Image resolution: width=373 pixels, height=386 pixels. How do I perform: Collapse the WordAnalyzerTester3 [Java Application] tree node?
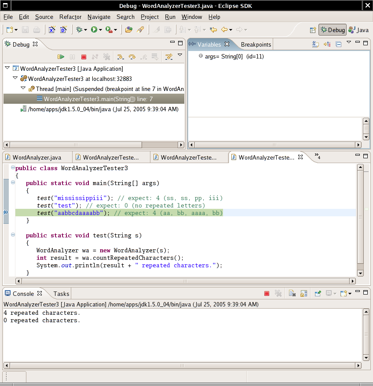point(7,68)
